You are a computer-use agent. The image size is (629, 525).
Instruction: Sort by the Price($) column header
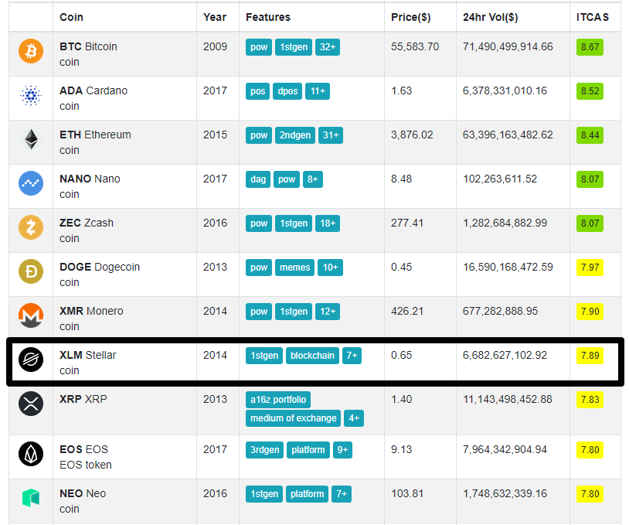pos(411,17)
